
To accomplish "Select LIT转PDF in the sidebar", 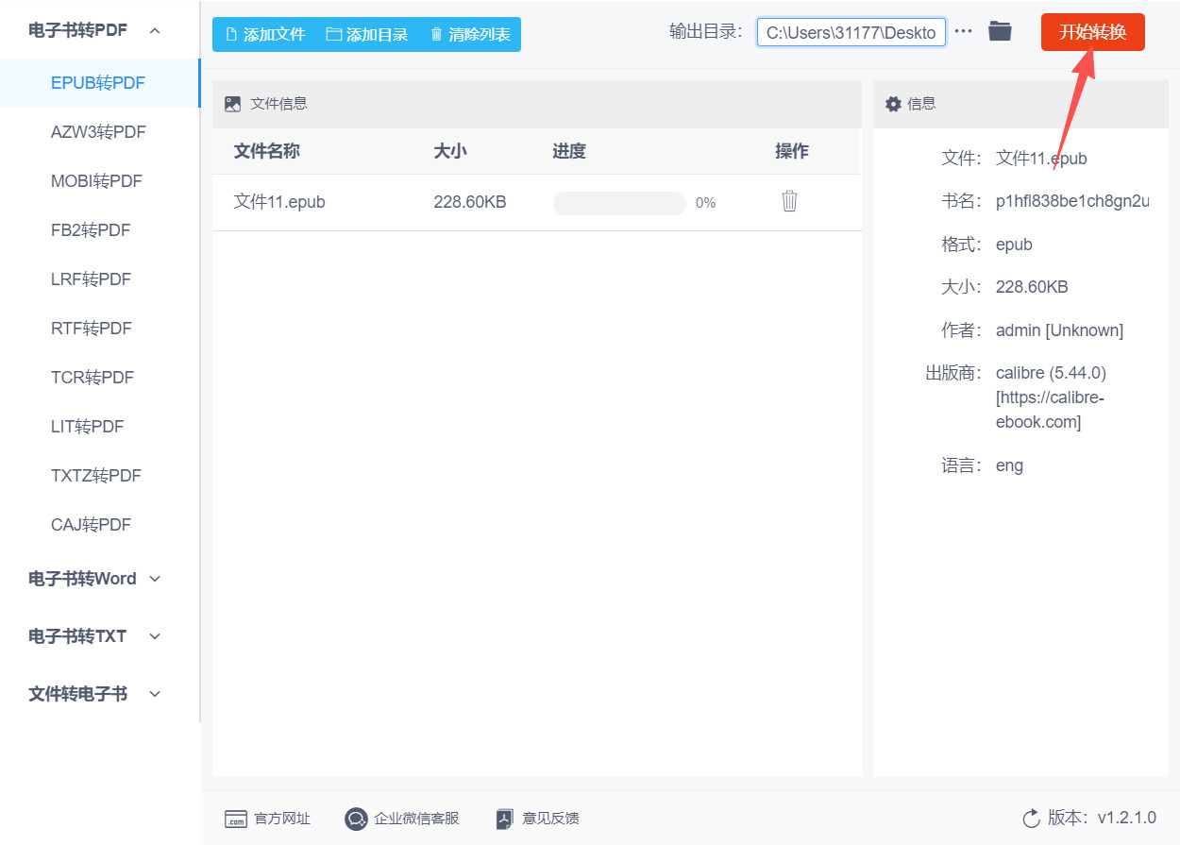I will pyautogui.click(x=100, y=427).
